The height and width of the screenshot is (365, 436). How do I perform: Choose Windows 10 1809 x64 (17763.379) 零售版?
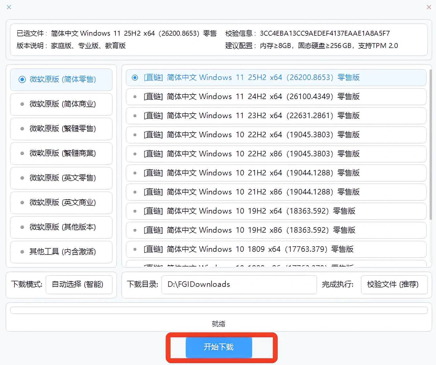click(276, 249)
